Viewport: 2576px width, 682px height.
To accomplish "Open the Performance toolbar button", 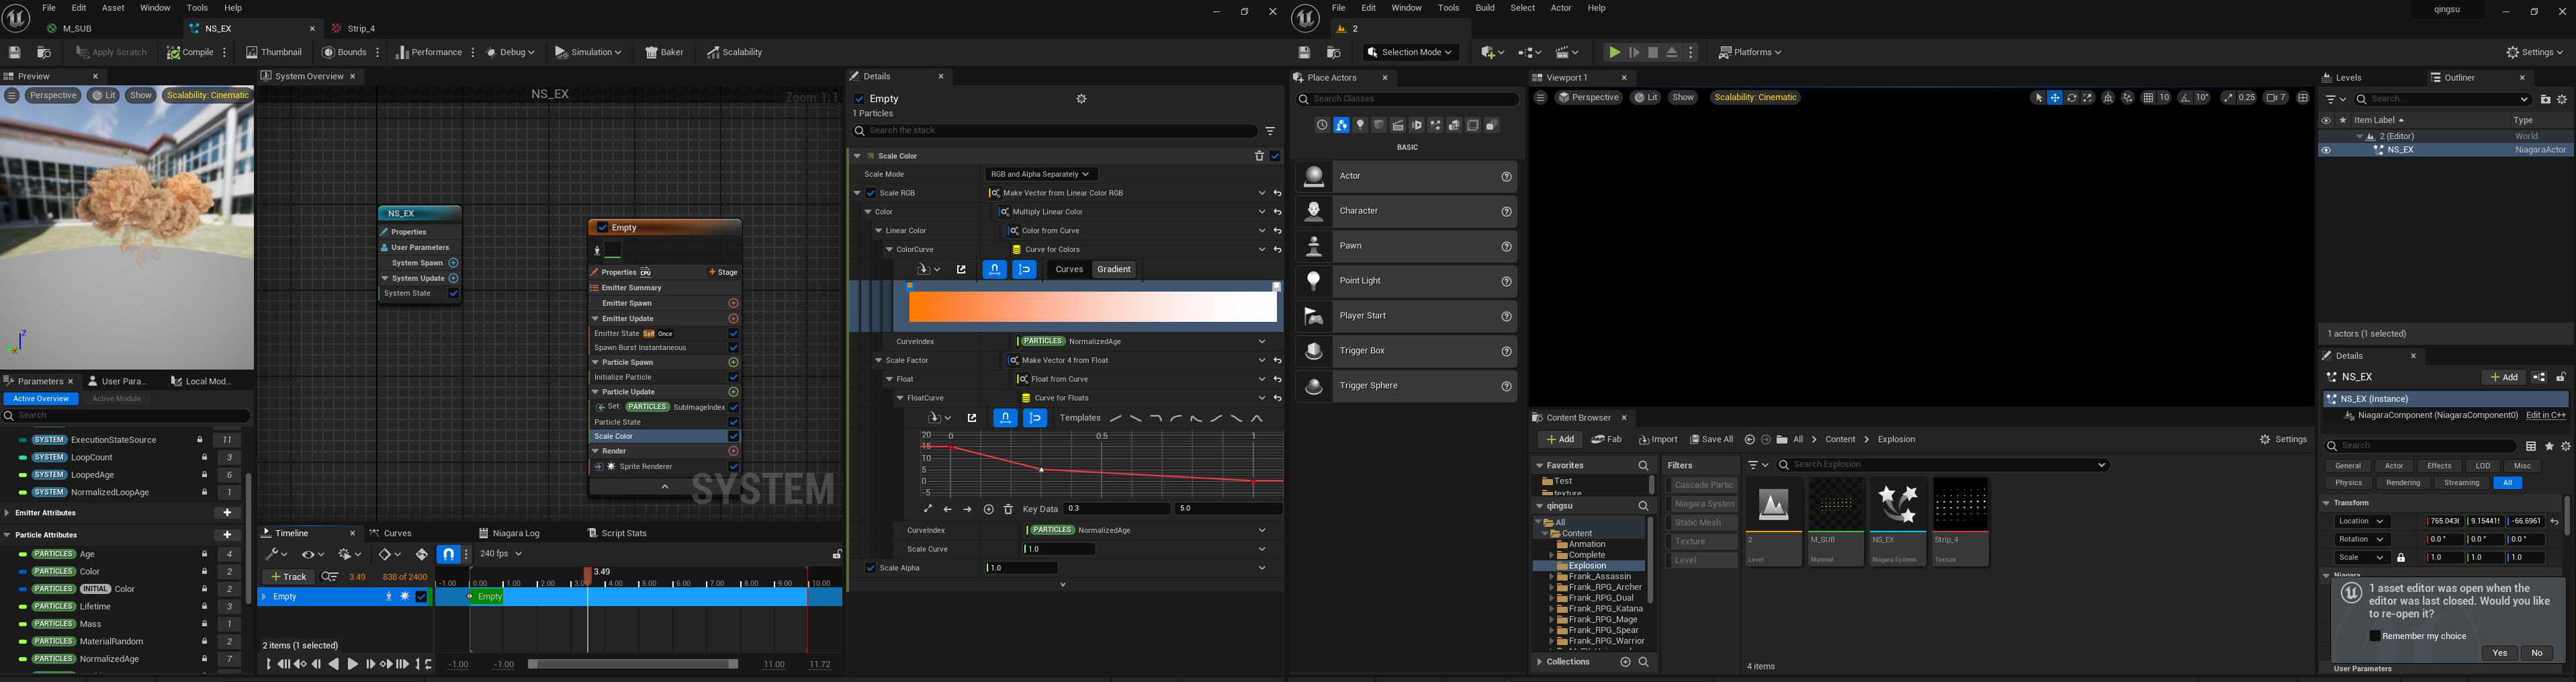I will coord(429,52).
